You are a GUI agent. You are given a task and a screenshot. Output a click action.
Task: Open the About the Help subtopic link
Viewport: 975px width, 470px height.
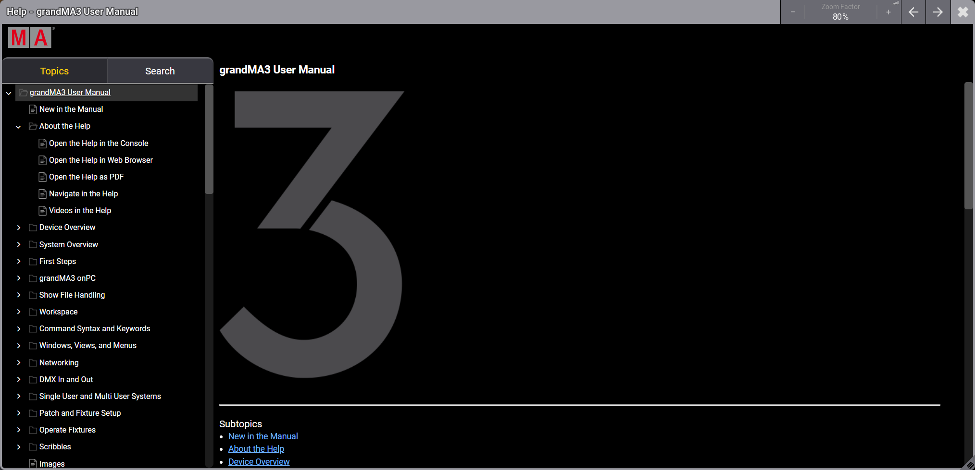coord(256,449)
